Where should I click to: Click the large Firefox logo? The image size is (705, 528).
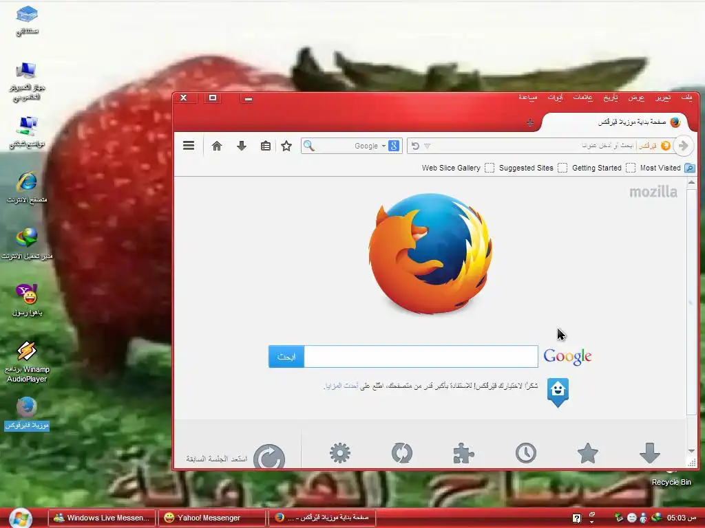(430, 254)
